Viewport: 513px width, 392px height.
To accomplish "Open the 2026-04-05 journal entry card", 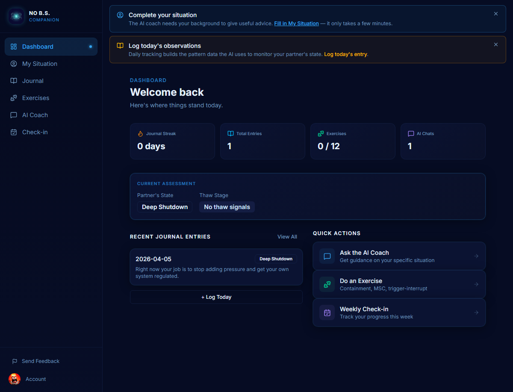I will [216, 267].
